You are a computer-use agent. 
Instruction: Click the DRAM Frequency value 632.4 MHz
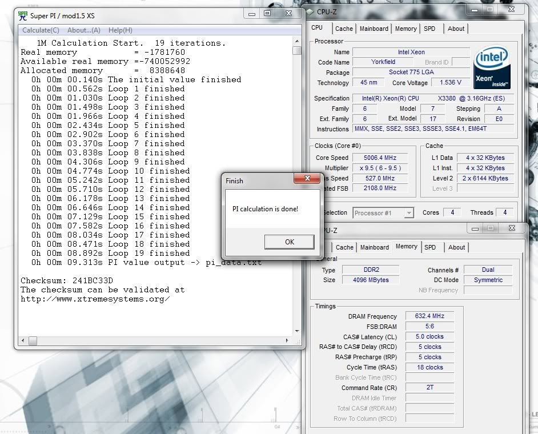point(429,316)
